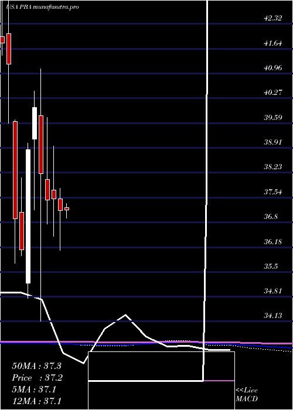Click the 36.8 price axis label
Image resolution: width=293 pixels, height=410 pixels.
pyautogui.click(x=271, y=217)
